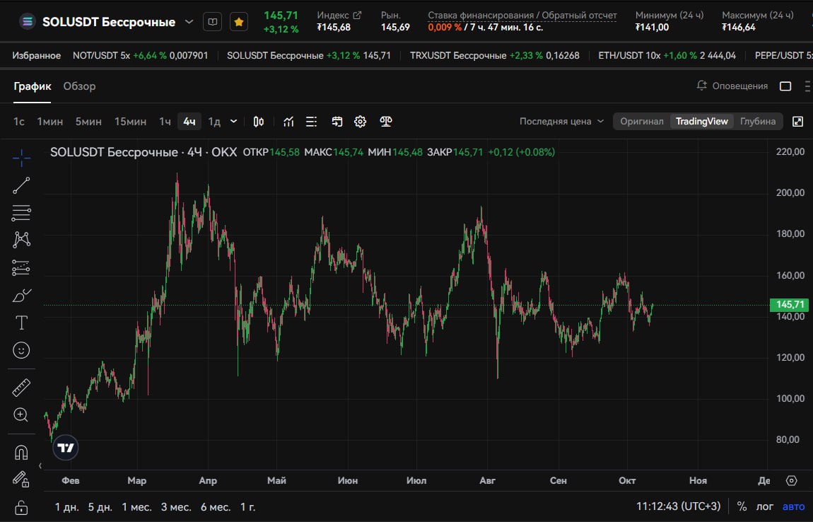Select 1мин timeframe

point(49,122)
